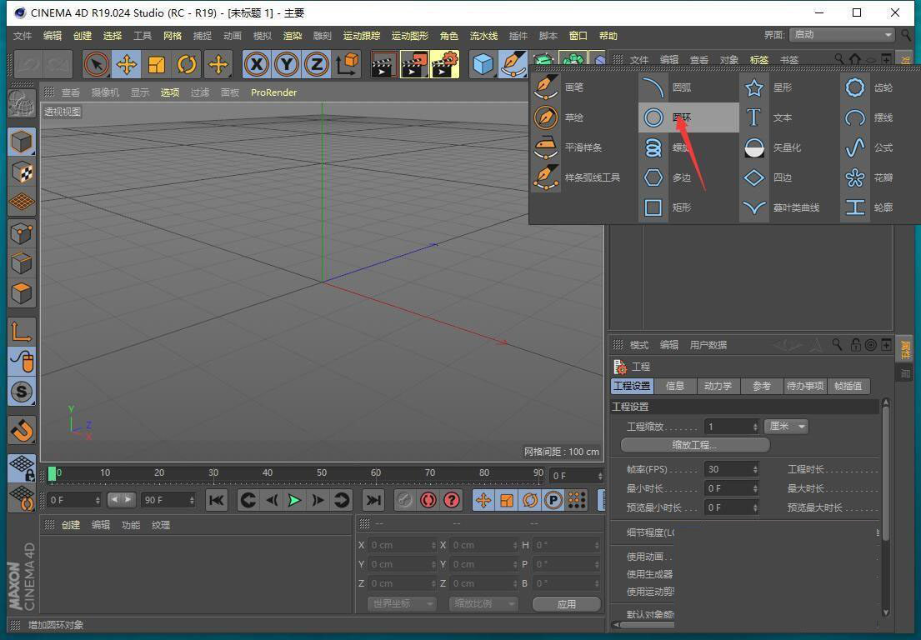Add a Cube primitive object
The width and height of the screenshot is (921, 640).
483,65
